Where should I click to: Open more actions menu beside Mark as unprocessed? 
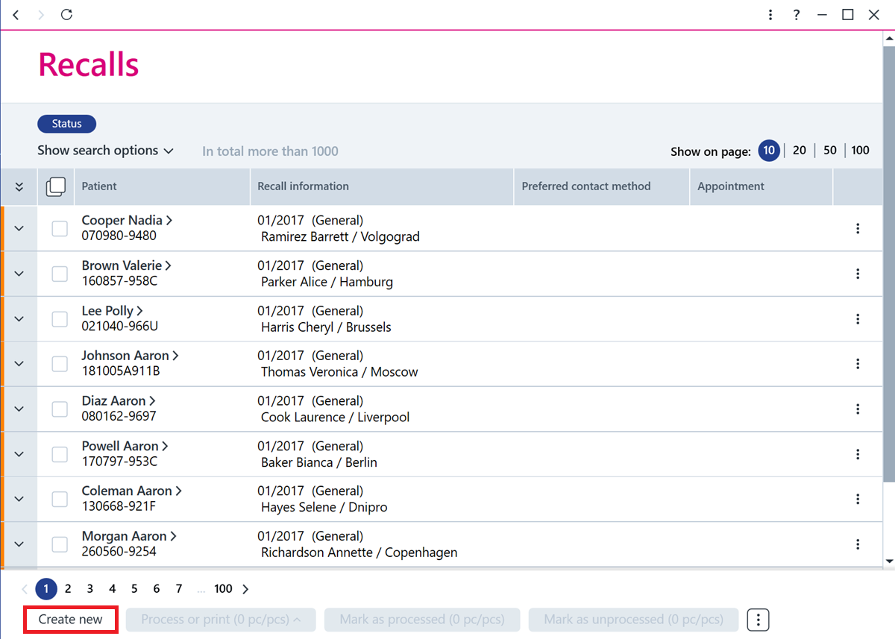tap(758, 620)
